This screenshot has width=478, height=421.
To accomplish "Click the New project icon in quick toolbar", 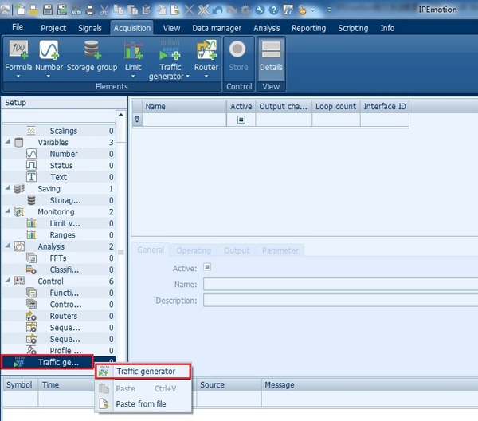I will point(21,10).
